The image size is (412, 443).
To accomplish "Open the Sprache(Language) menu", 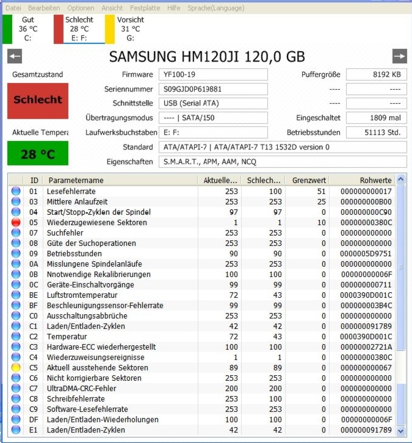I will (x=216, y=8).
